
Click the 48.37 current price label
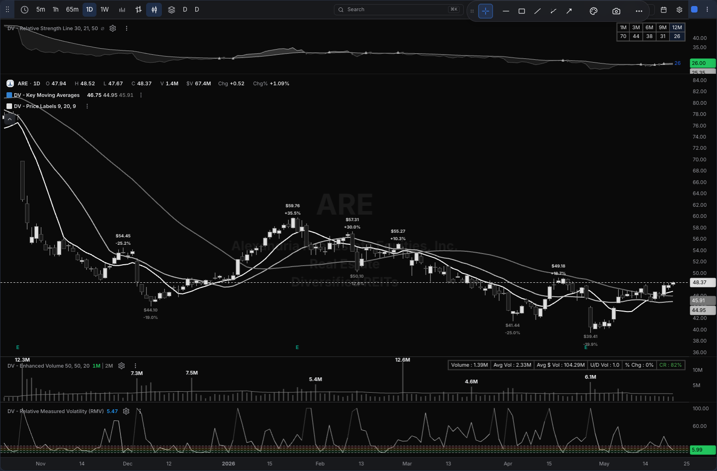tap(703, 282)
